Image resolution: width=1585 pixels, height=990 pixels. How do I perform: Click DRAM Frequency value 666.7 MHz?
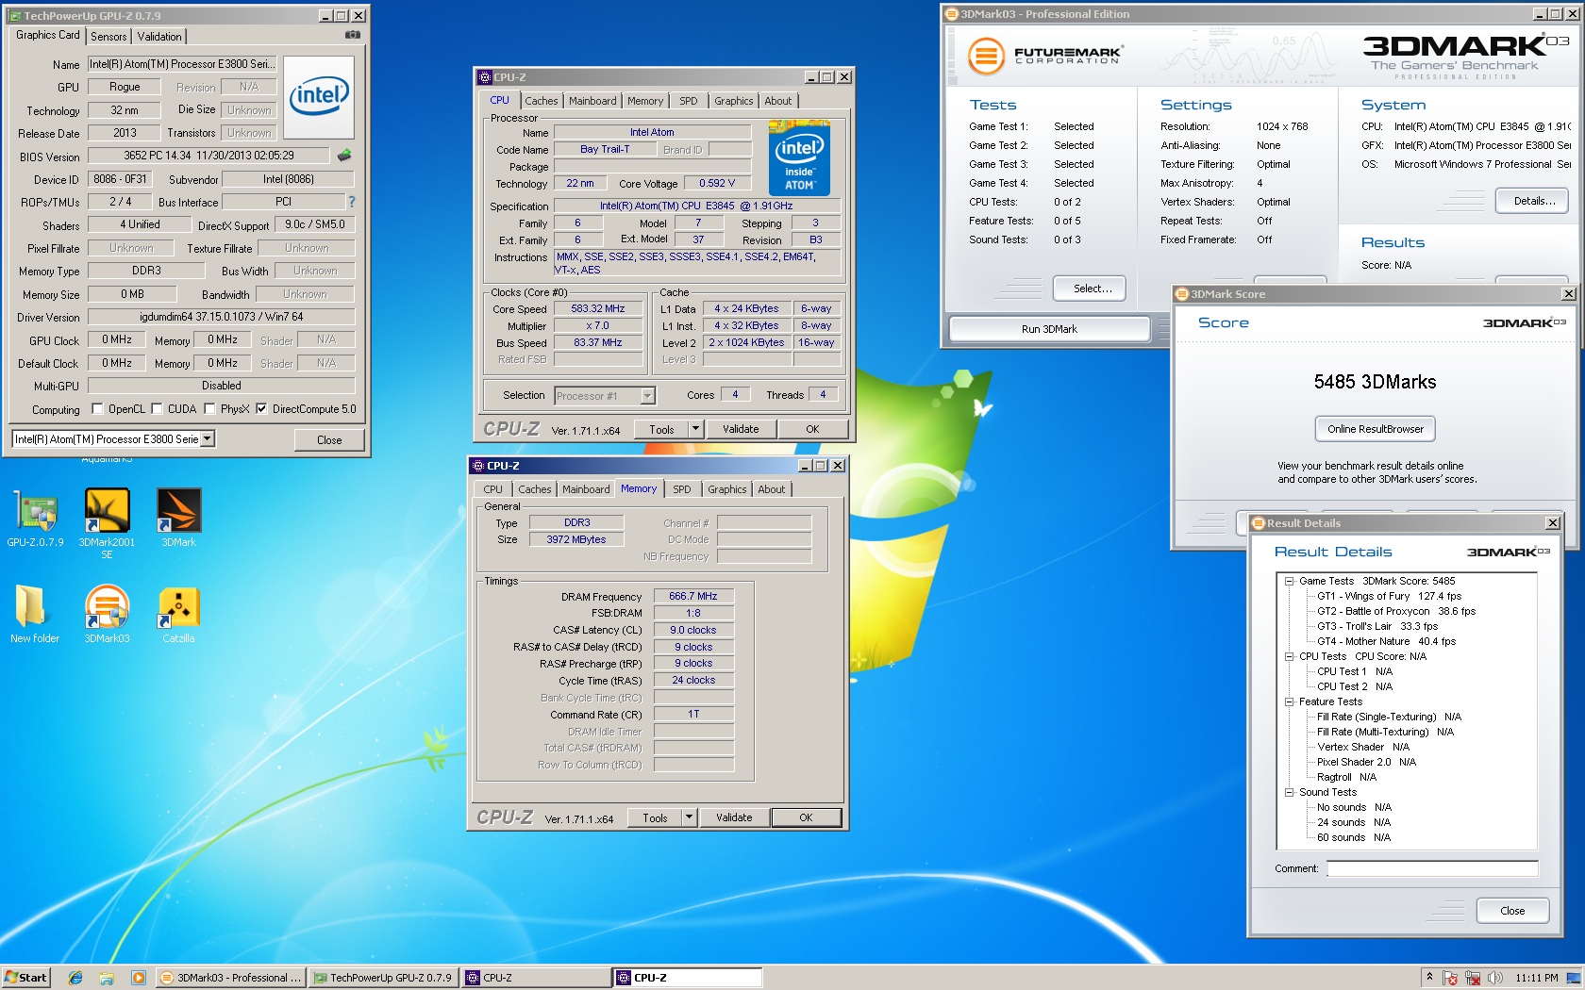tap(693, 596)
